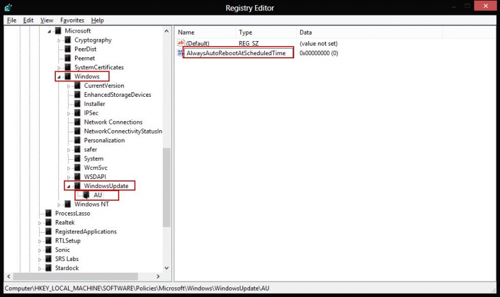Select the WcmSvc key label
Image resolution: width=500 pixels, height=297 pixels.
tap(96, 167)
